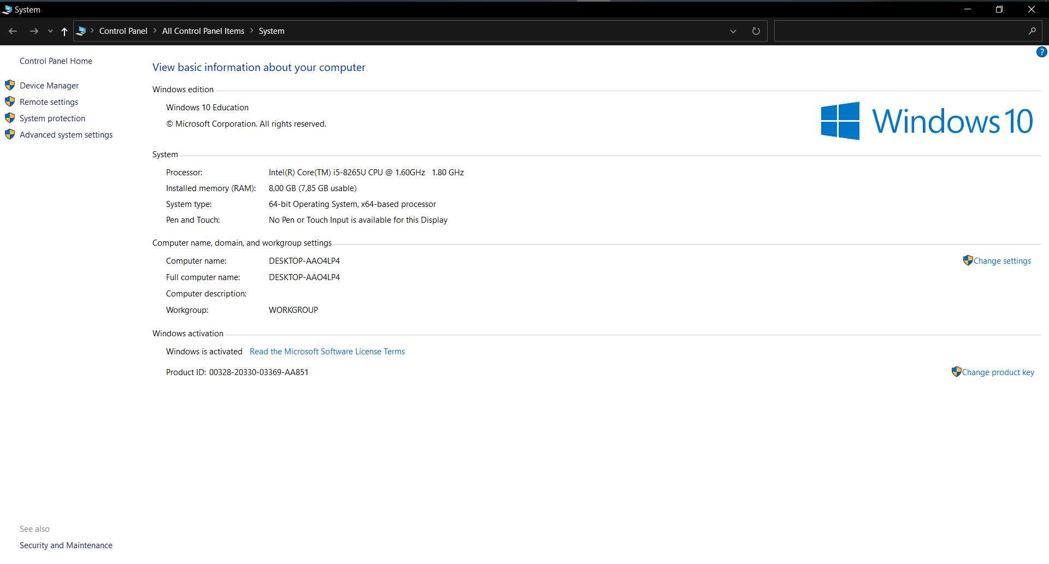1049x564 pixels.
Task: Click "Windows 10 Education" text
Action: tap(207, 108)
